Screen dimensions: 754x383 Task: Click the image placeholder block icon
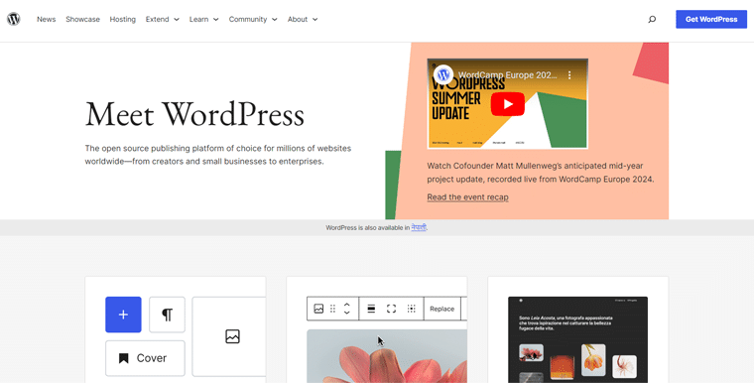click(232, 336)
